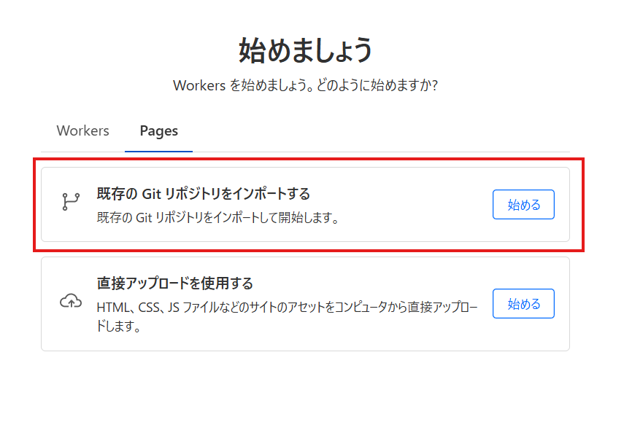Click heading 直接アップロードを使用する

tap(175, 284)
